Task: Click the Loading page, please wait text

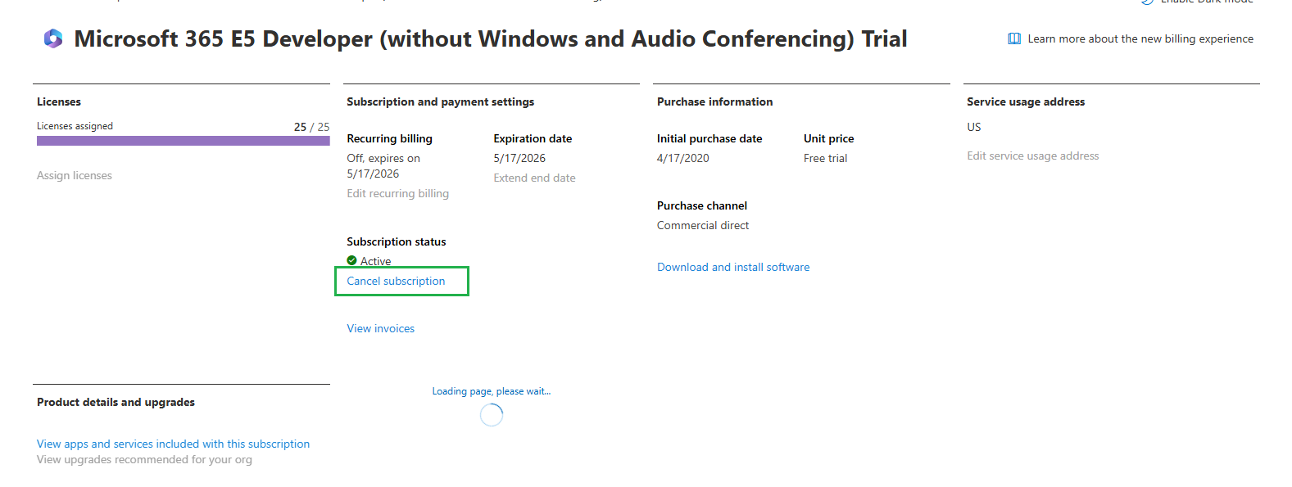Action: 492,391
